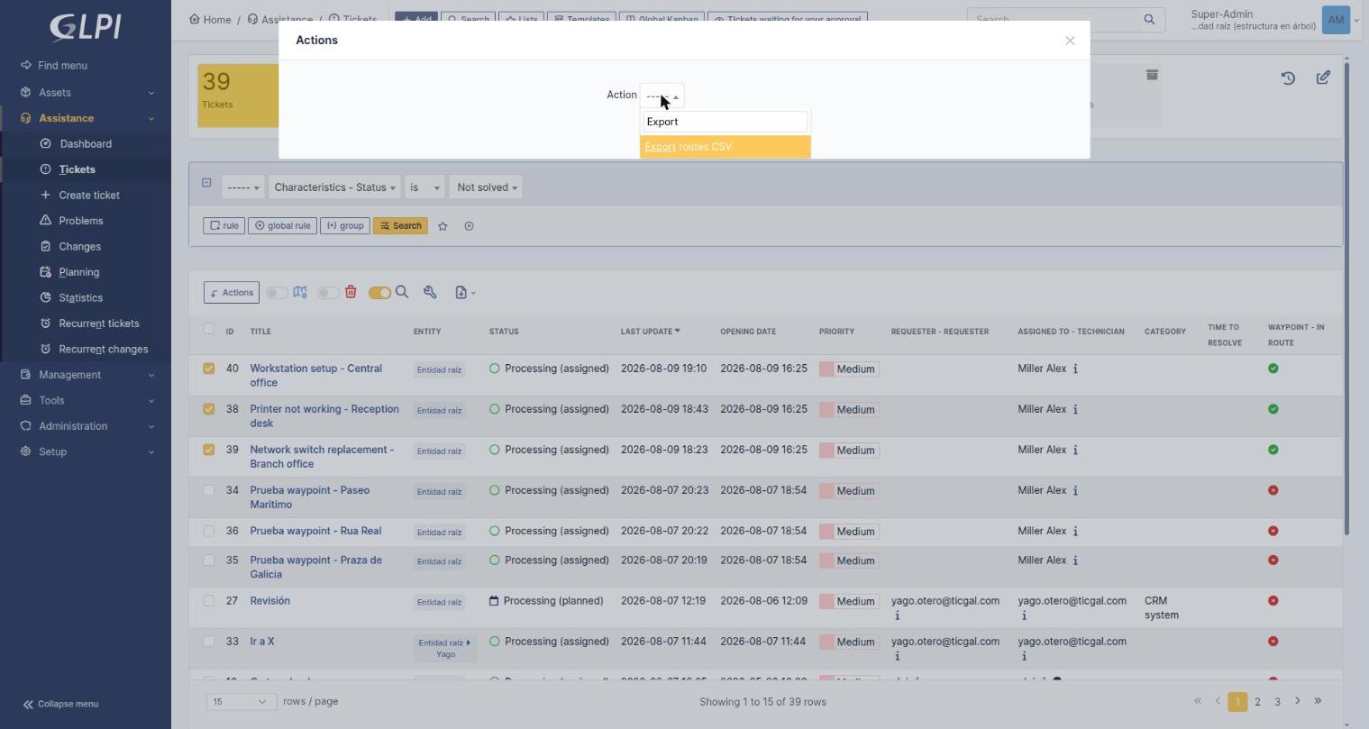Click the dashboard edit pencil icon

(1323, 77)
